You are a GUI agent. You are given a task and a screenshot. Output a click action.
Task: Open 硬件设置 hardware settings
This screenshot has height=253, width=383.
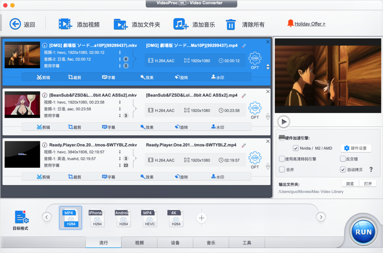[x=356, y=148]
